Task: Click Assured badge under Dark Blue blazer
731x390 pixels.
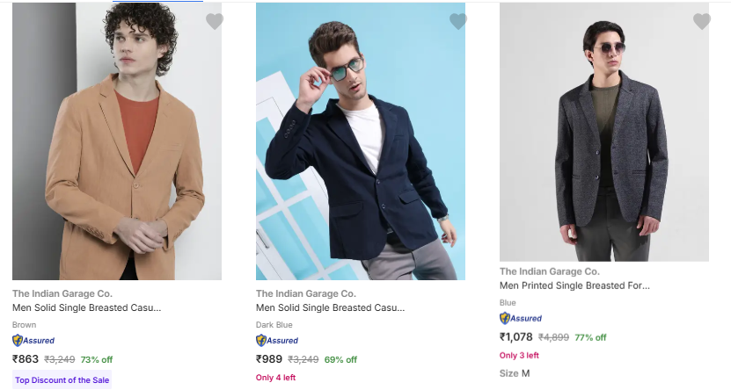Action: (277, 341)
